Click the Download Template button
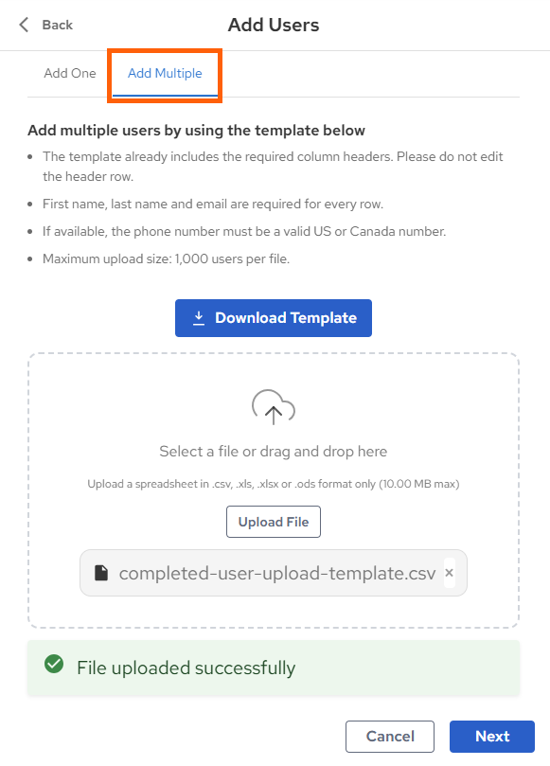 coord(273,317)
